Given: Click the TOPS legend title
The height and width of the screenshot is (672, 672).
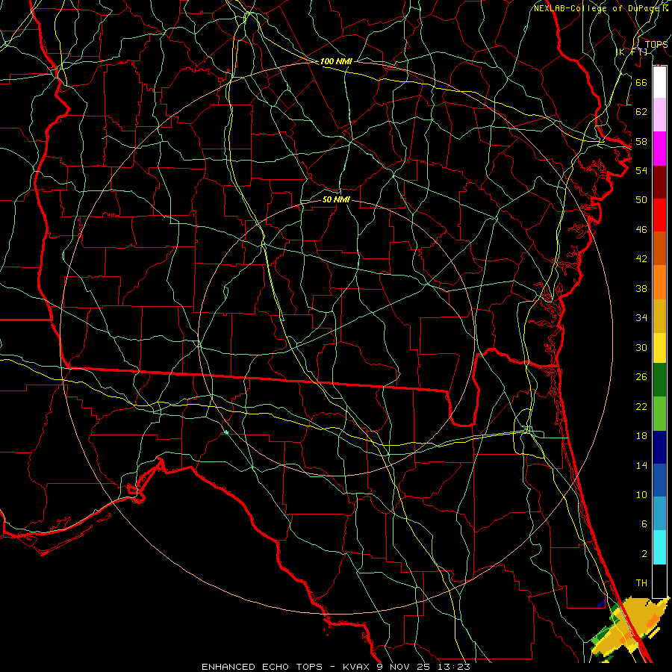Looking at the screenshot, I should point(656,45).
